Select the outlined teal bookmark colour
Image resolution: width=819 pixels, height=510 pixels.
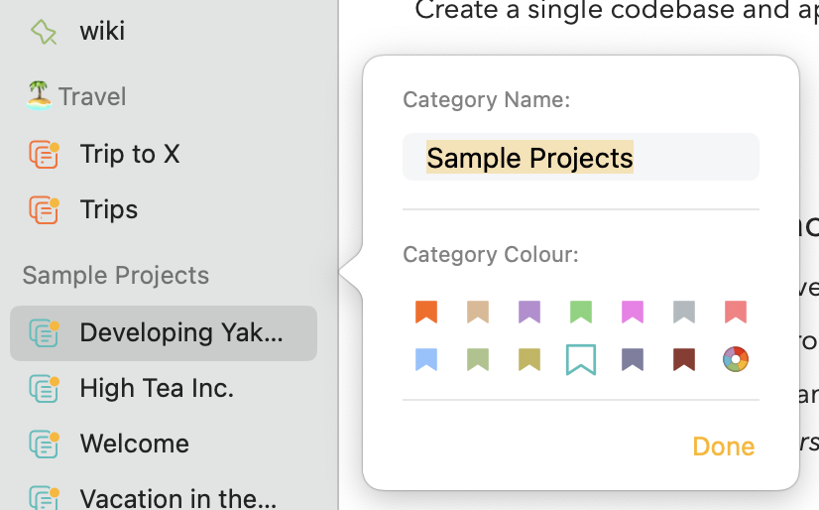[581, 359]
